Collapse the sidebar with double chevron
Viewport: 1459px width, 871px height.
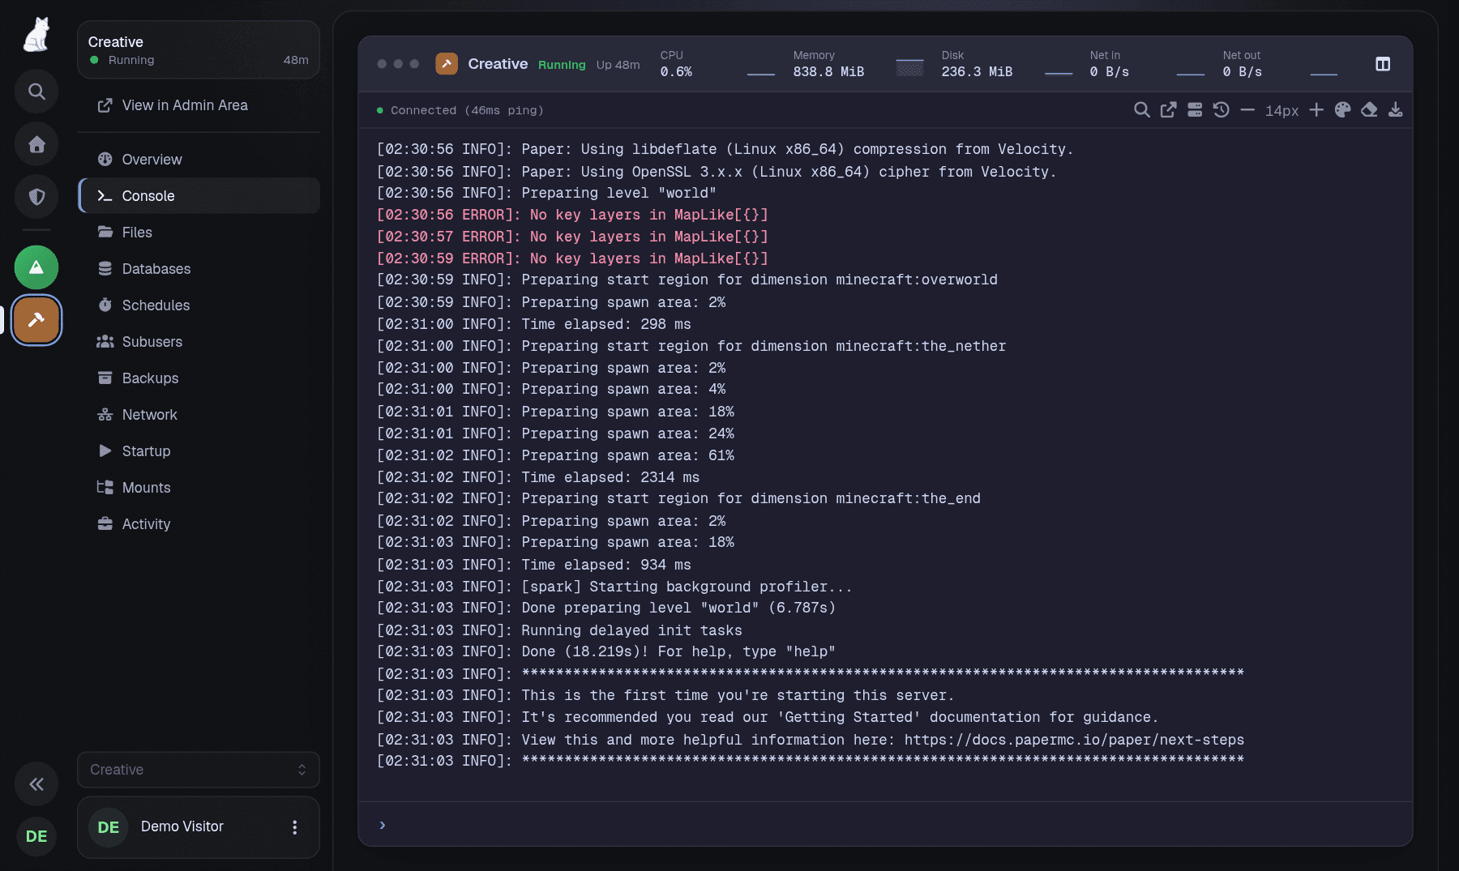(36, 783)
